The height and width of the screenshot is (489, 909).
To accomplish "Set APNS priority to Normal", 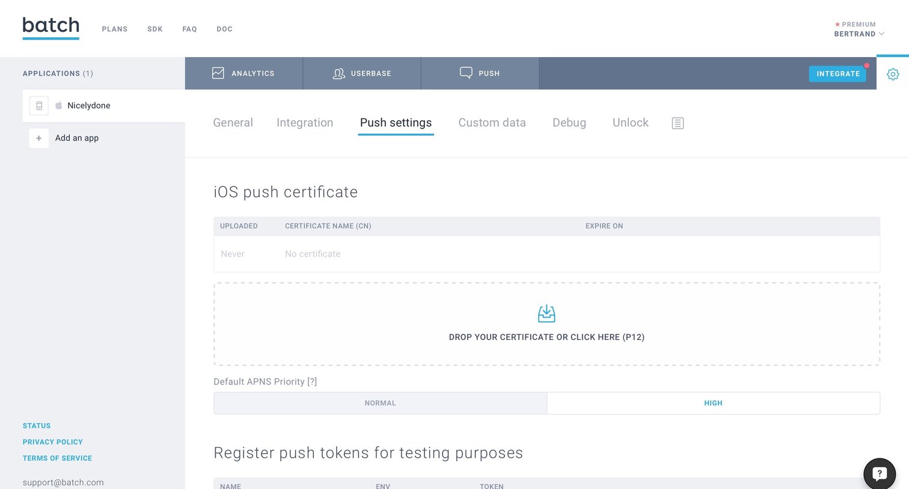I will (x=380, y=403).
